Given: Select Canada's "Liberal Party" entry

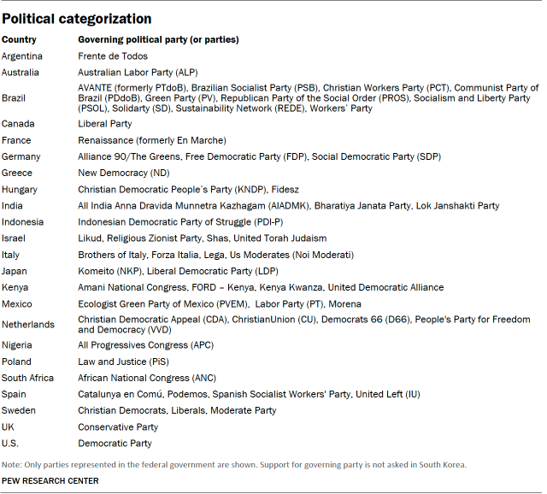Looking at the screenshot, I should coord(104,124).
